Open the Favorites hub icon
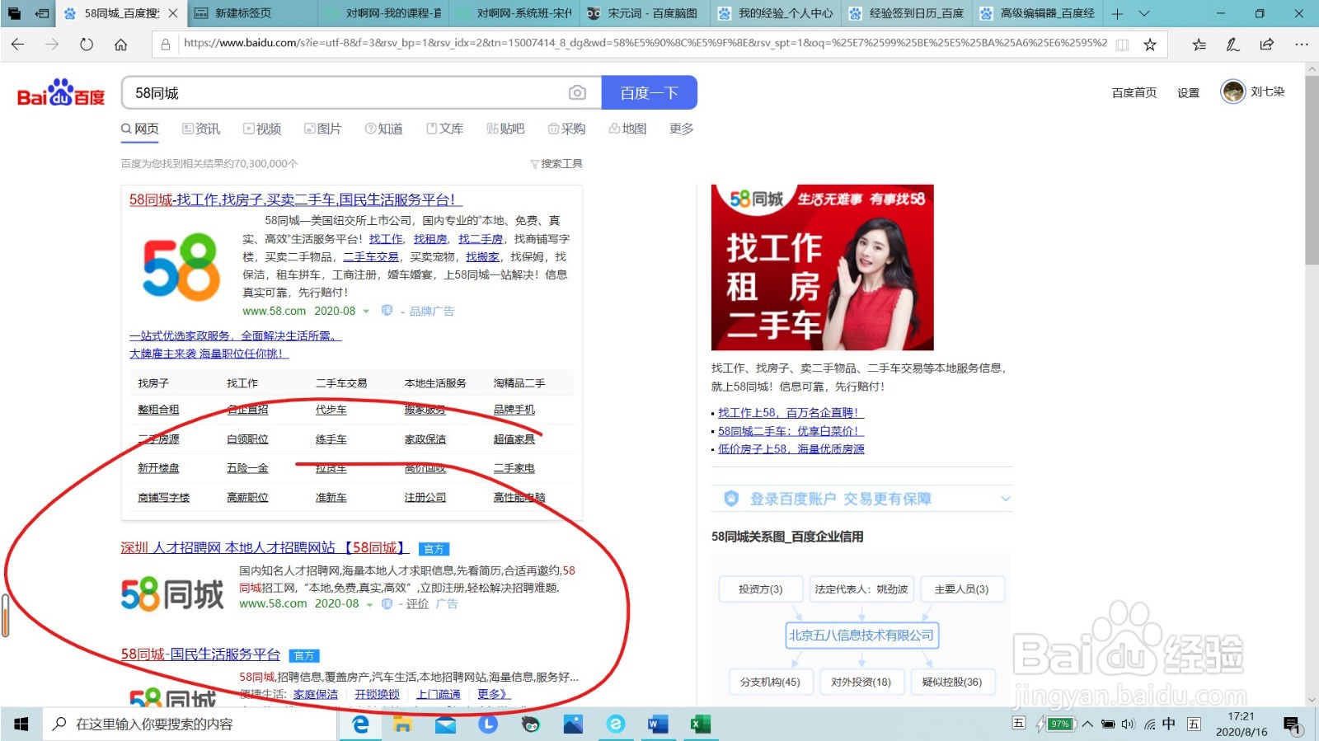The height and width of the screenshot is (741, 1319). [x=1199, y=45]
